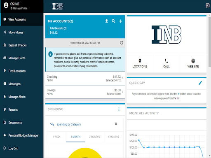Switch to the 1 WEEK tab
Viewport: 211px width, 158px height.
56,137
